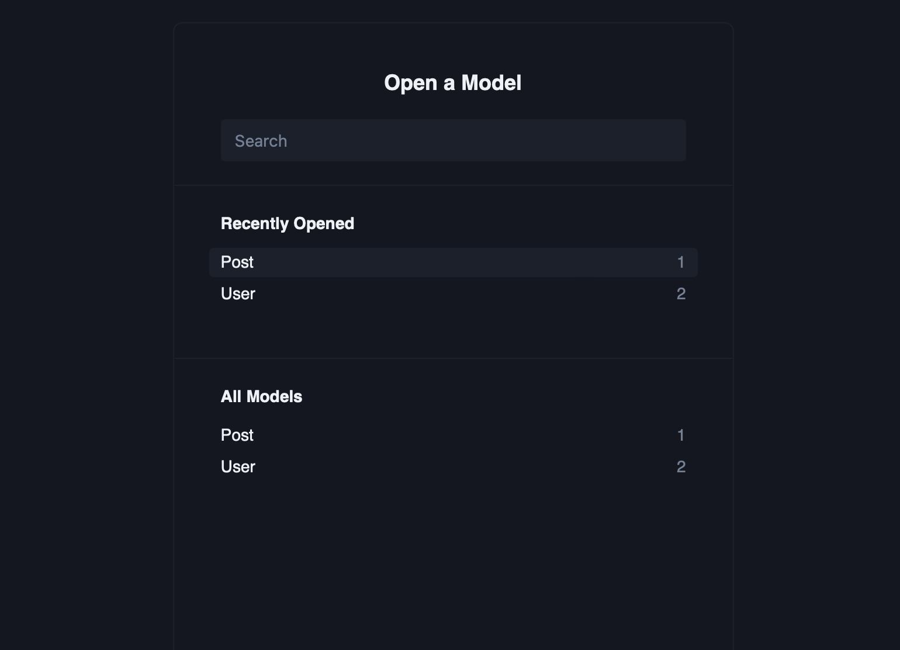The image size is (900, 650).
Task: Click shortcut number 1 beside Post
Action: tap(681, 262)
